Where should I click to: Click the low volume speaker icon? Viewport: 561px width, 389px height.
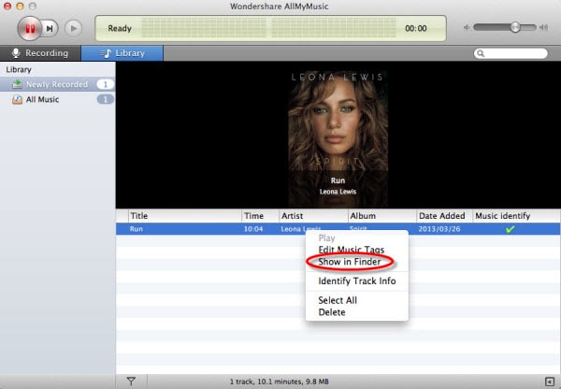467,27
